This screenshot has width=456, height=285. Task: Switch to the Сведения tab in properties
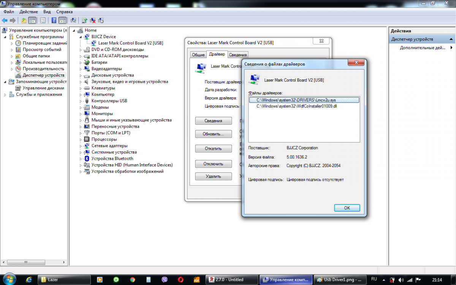click(x=238, y=55)
